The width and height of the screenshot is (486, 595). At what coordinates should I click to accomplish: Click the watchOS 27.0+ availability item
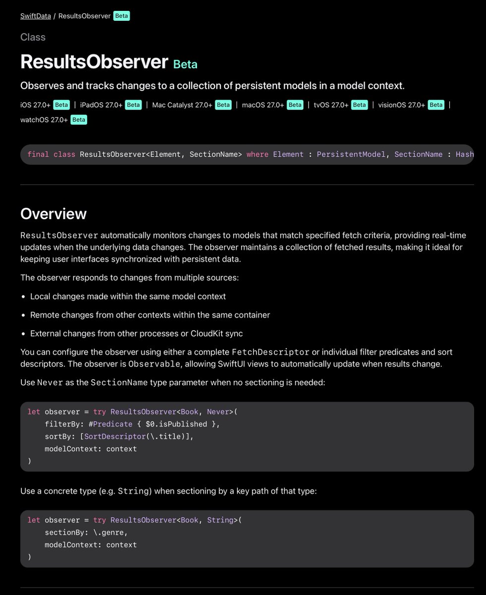pyautogui.click(x=44, y=119)
